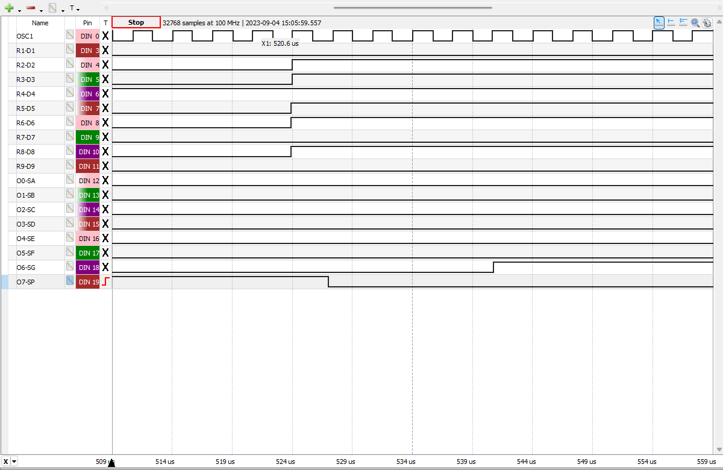Toggle trigger X cell for R8-D8
This screenshot has height=470, width=723.
[x=105, y=151]
